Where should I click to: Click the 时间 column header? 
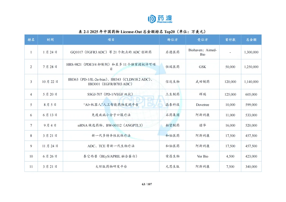coord(50,40)
